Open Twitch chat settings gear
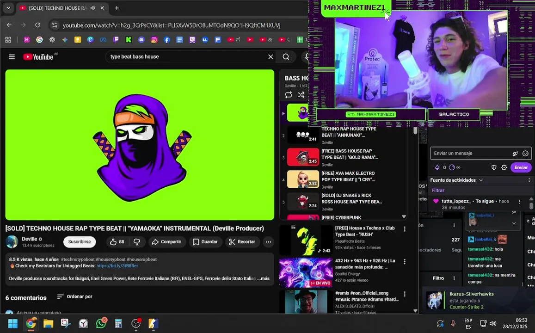The image size is (535, 333). click(504, 167)
